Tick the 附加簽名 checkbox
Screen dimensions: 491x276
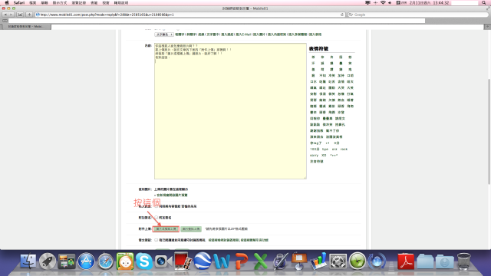pyautogui.click(x=156, y=218)
